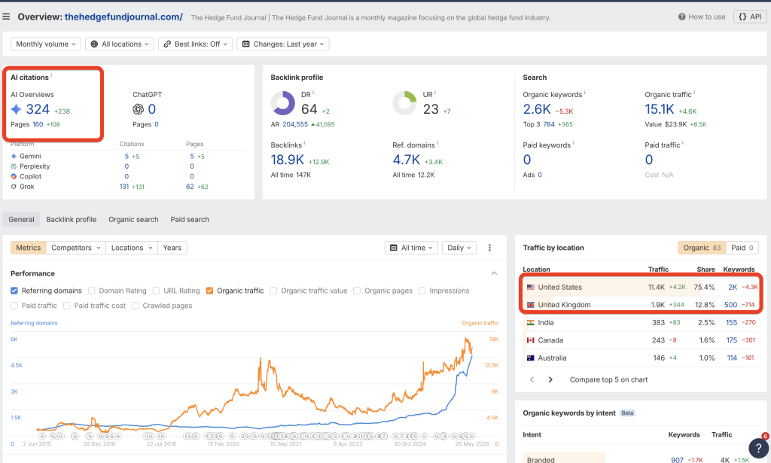
Task: Click the info icon beside Backlinks
Action: tap(304, 143)
